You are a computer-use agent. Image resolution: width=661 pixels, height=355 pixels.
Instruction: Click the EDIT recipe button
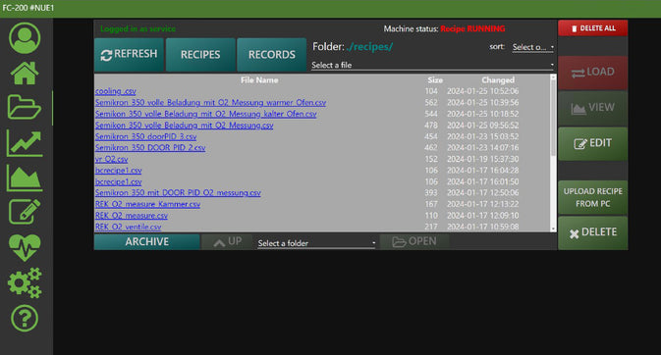pos(592,143)
